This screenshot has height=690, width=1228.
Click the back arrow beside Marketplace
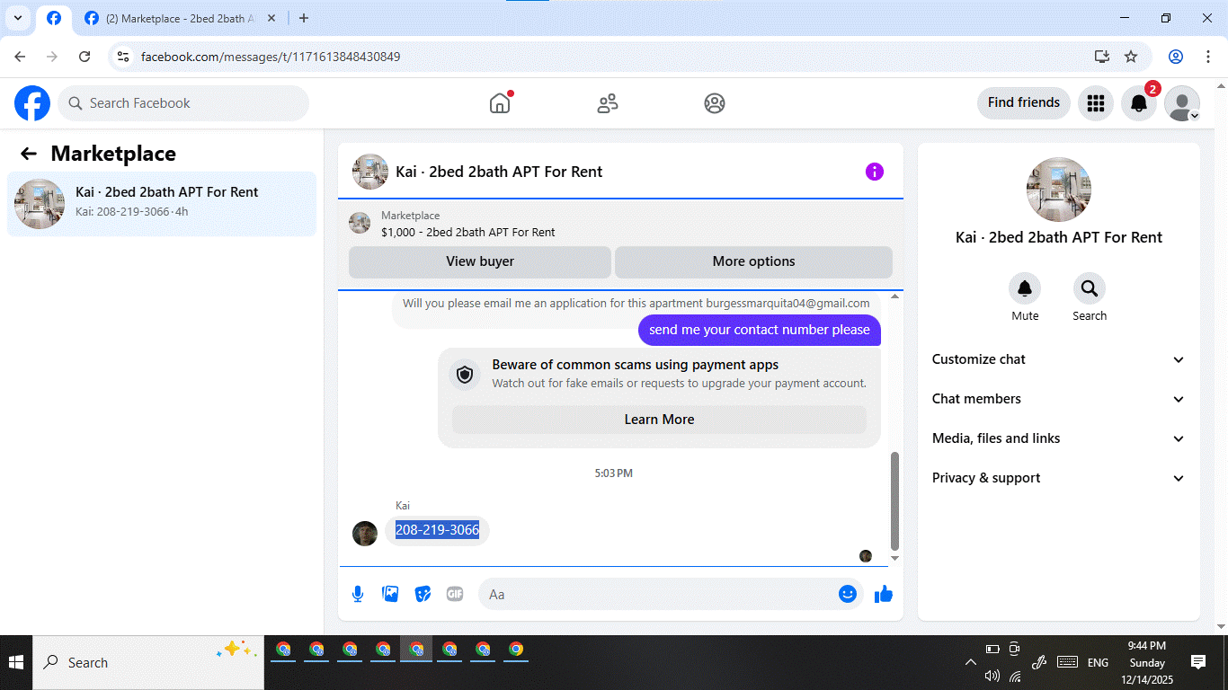pos(29,154)
